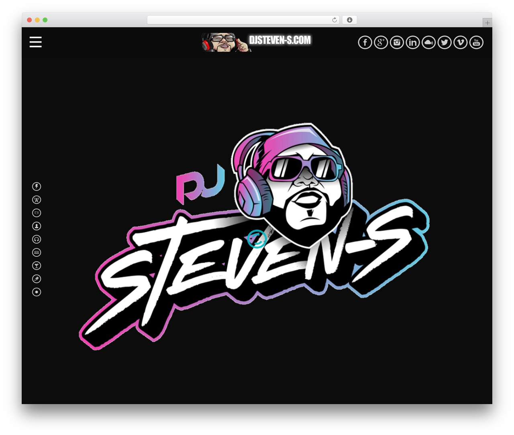This screenshot has width=514, height=435.
Task: Open the SoundCloud social link
Action: pos(428,42)
